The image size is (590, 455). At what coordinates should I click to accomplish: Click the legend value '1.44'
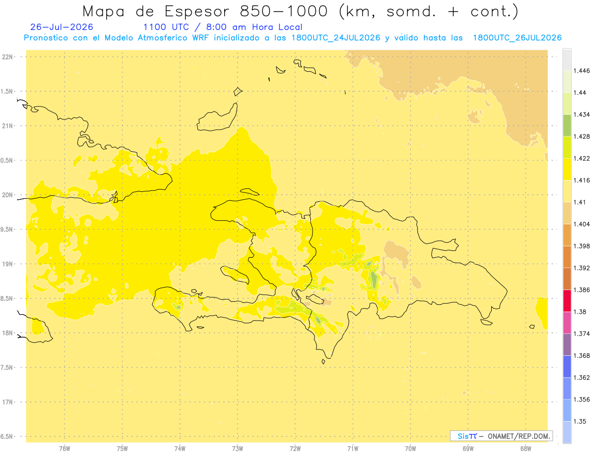point(580,93)
